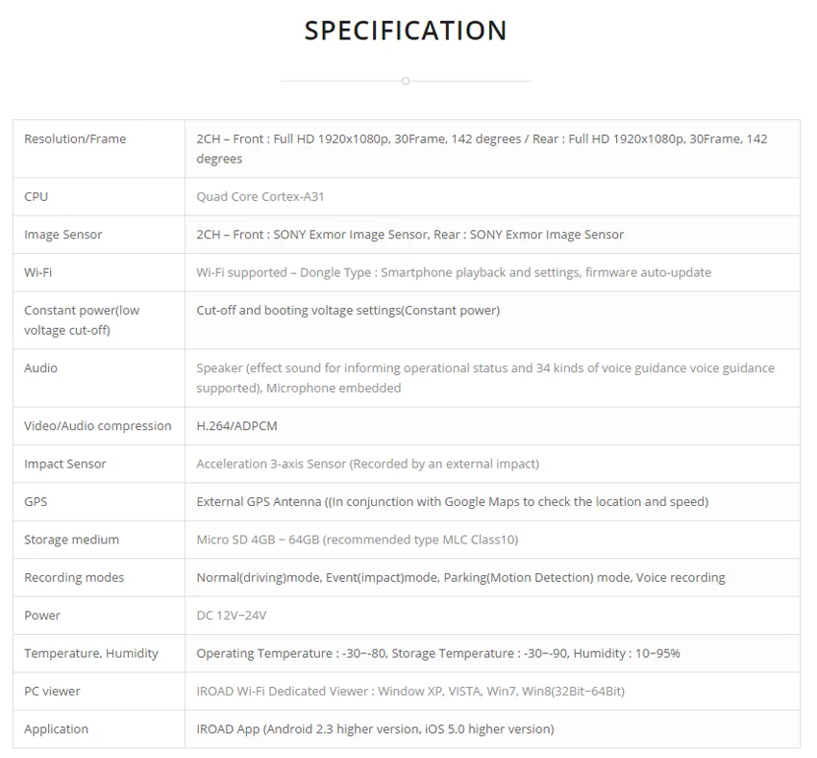Click the CPU row label
Screen dimensions: 817x758
36,196
